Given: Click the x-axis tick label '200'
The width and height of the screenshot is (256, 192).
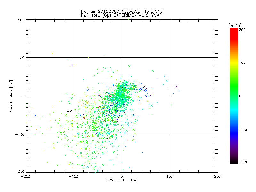Looking at the screenshot, I should click(x=218, y=176).
